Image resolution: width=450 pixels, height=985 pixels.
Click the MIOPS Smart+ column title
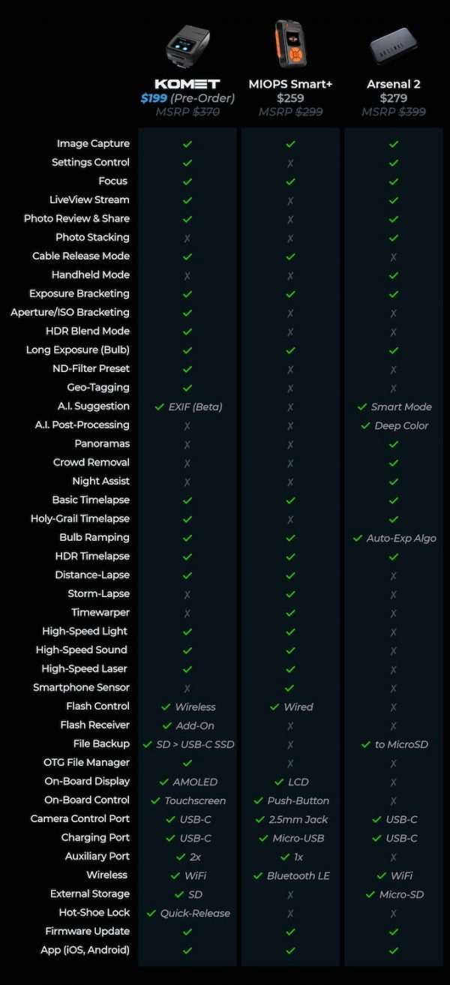coord(290,84)
